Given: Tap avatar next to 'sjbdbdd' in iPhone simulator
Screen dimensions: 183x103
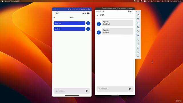Looking at the screenshot, I should point(88,29).
